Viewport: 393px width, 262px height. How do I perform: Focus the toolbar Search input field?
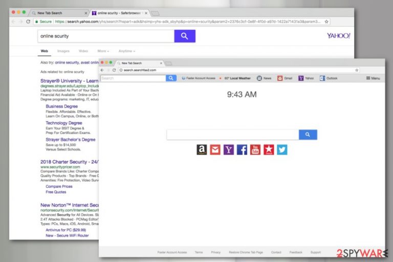coord(133,78)
